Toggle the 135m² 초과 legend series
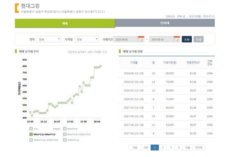225x157 pixels. [x=65, y=140]
